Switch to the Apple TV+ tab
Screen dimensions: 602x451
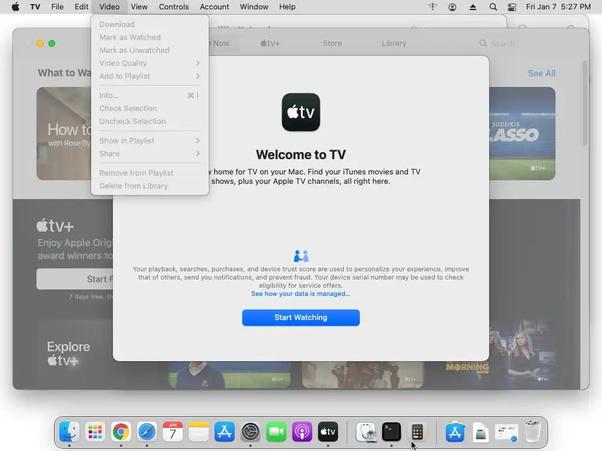click(x=270, y=43)
